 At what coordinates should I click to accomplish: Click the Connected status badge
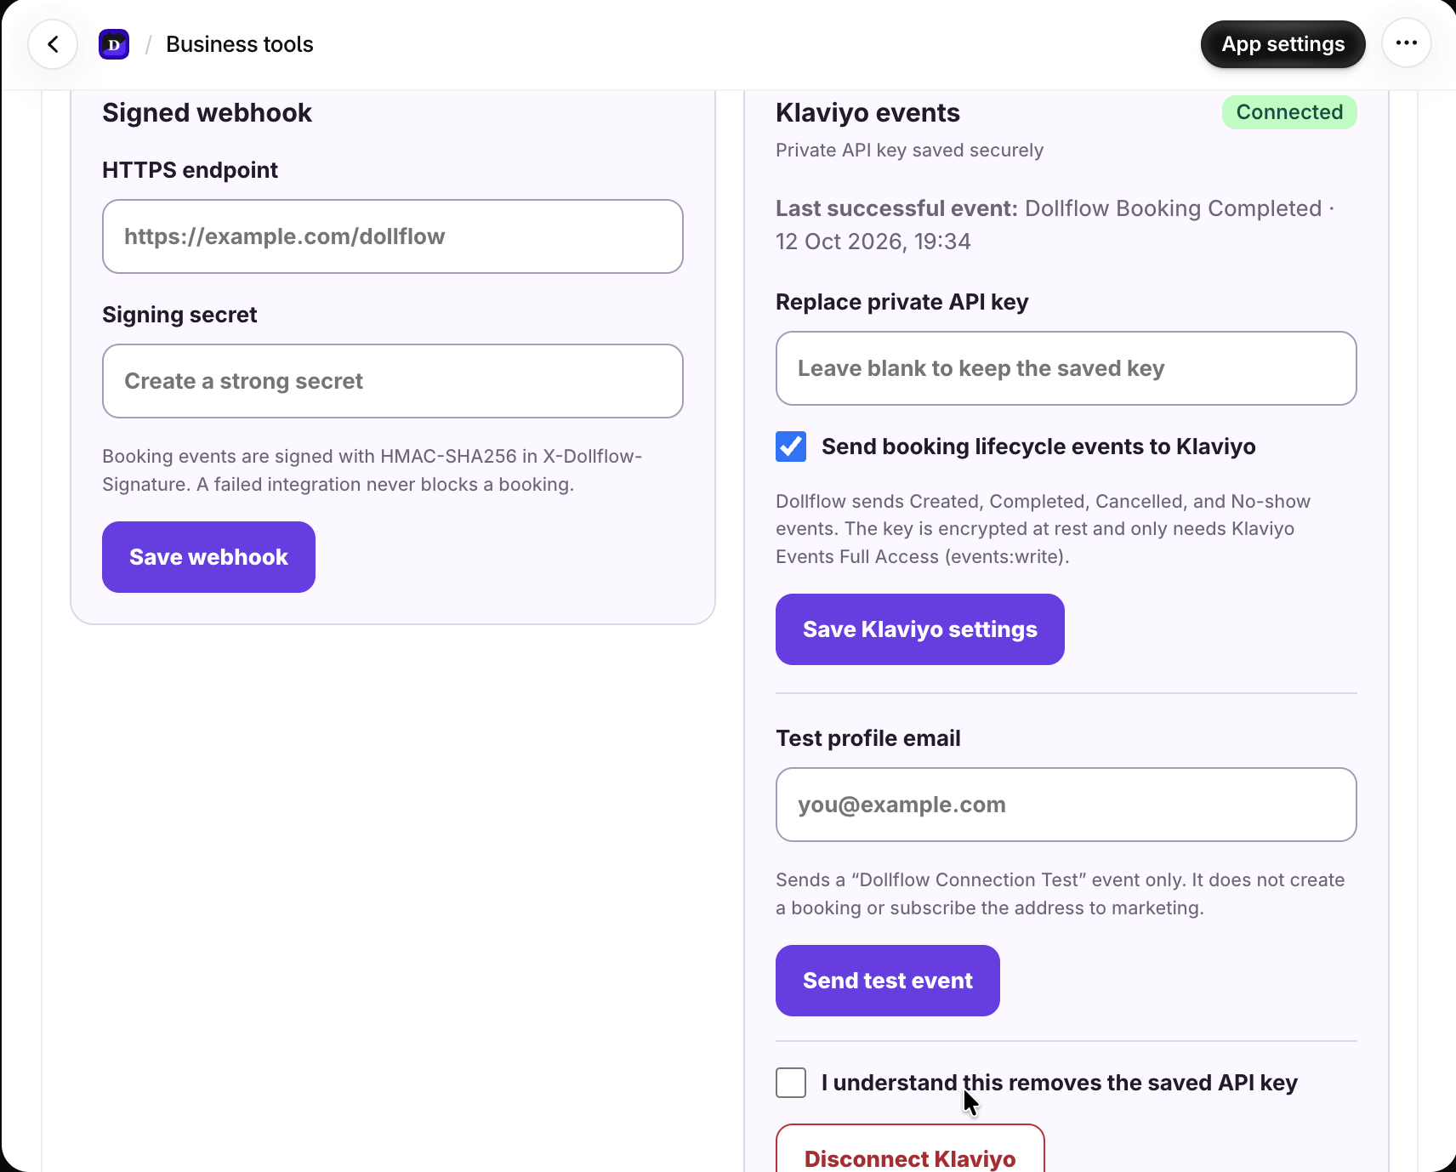pos(1289,112)
